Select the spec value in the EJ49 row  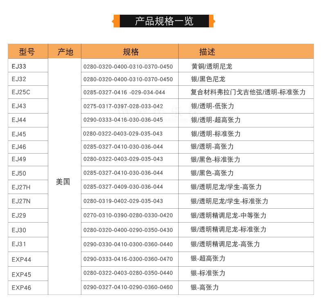pyautogui.click(x=123, y=159)
